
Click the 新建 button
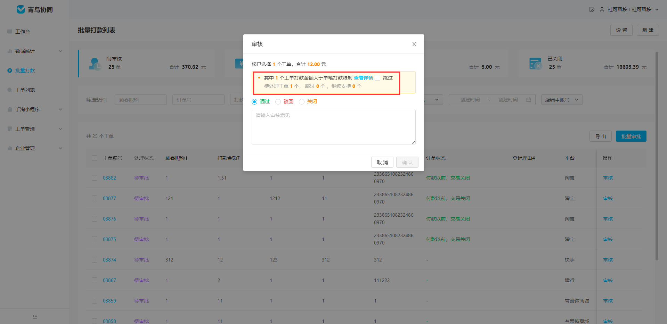point(648,30)
